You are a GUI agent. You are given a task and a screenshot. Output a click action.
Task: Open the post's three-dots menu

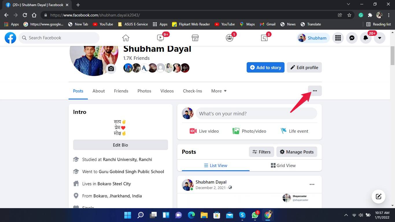312,184
